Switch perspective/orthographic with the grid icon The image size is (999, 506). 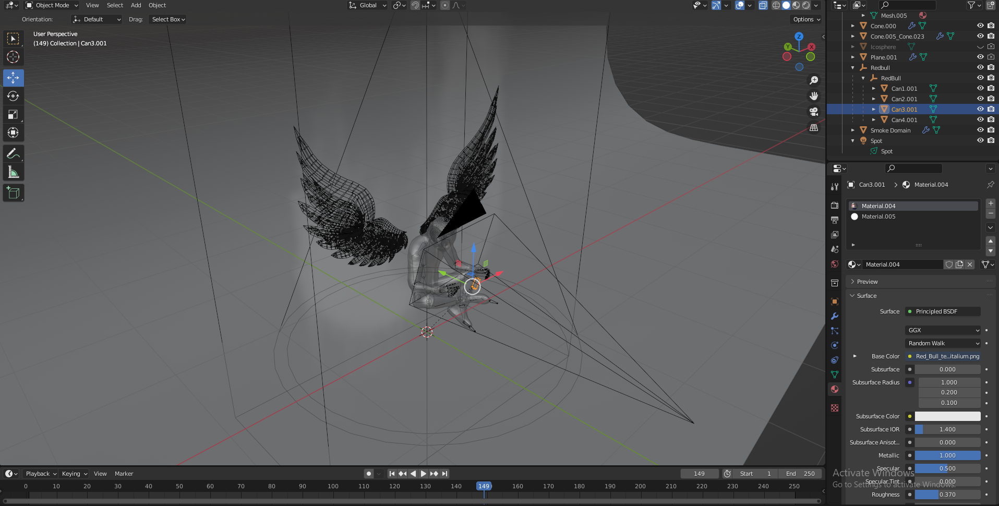coord(814,127)
